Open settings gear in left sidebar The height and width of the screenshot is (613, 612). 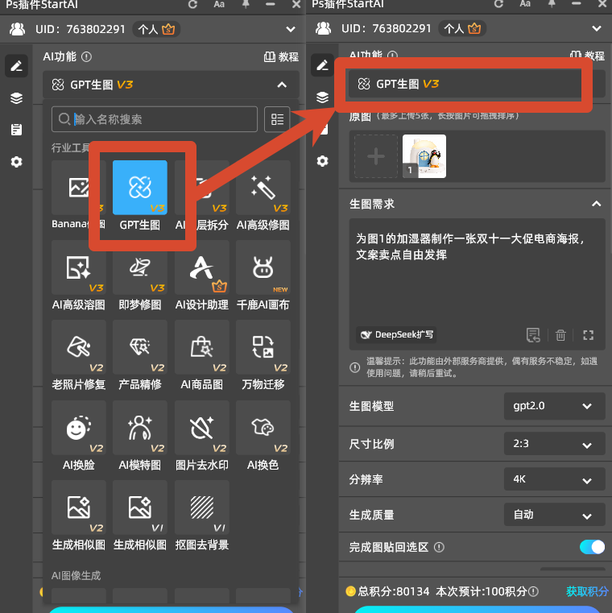[x=16, y=161]
